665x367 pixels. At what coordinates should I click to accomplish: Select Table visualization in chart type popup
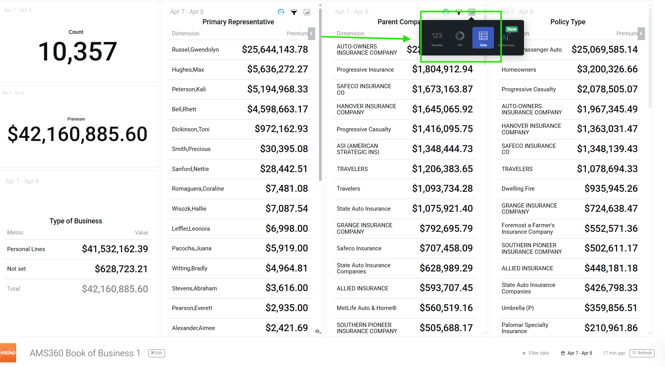point(483,38)
